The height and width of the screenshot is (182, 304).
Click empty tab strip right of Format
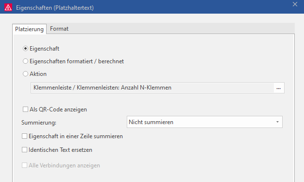point(183,29)
